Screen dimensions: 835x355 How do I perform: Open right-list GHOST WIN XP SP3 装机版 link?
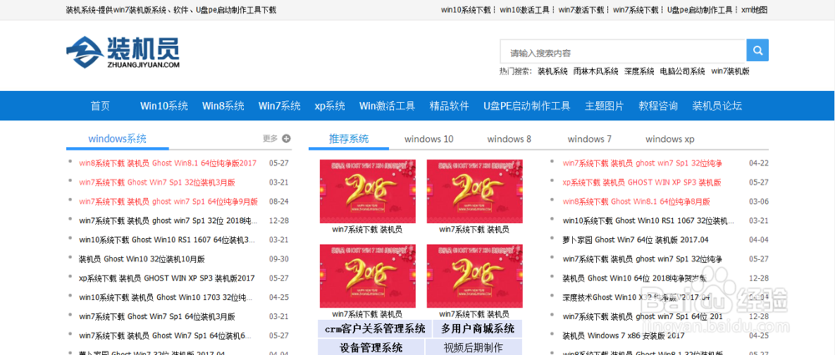tap(641, 182)
